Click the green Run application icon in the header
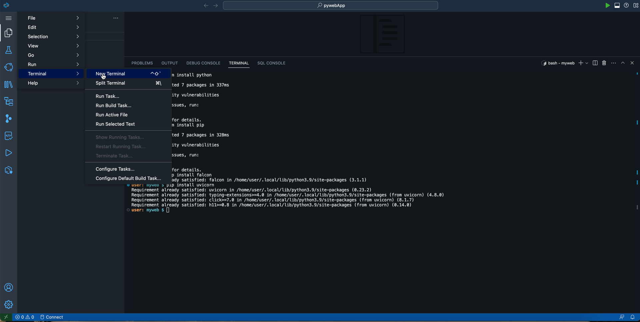 click(608, 5)
